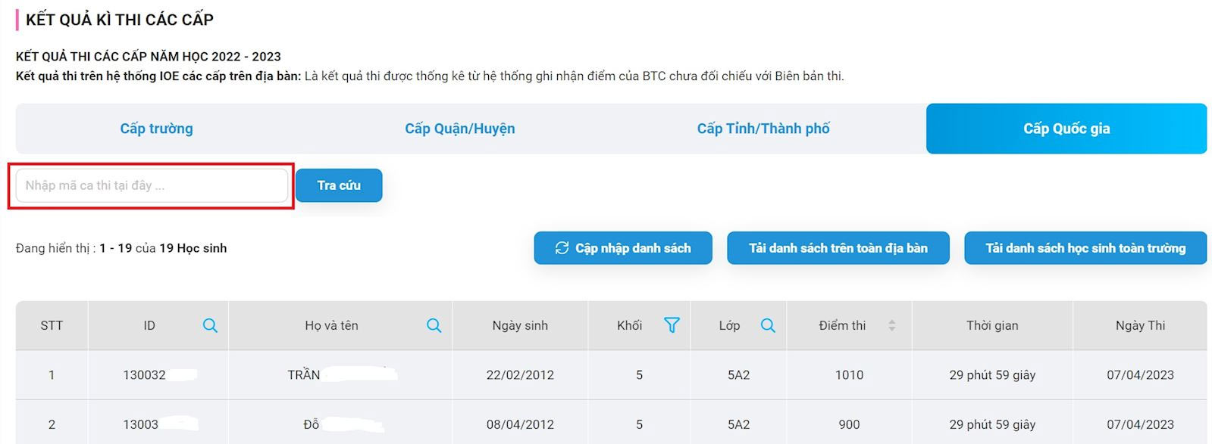The width and height of the screenshot is (1212, 444).
Task: Open the Cấp Tỉnh/Thành phố tab
Action: coord(763,129)
